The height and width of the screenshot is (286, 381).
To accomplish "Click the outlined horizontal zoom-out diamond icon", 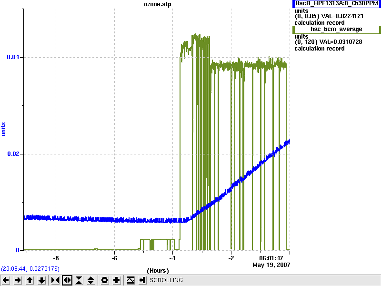I will point(67,280).
